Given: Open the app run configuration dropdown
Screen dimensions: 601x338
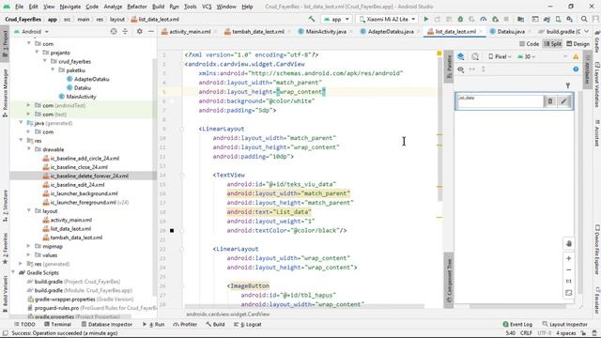Looking at the screenshot, I should click(x=336, y=19).
